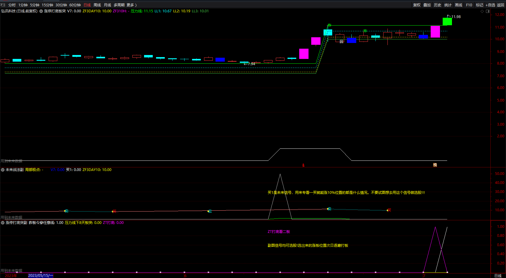Screen dimensions: 506x278
Task: Open the 统计 statistics button
Action: 448,5
